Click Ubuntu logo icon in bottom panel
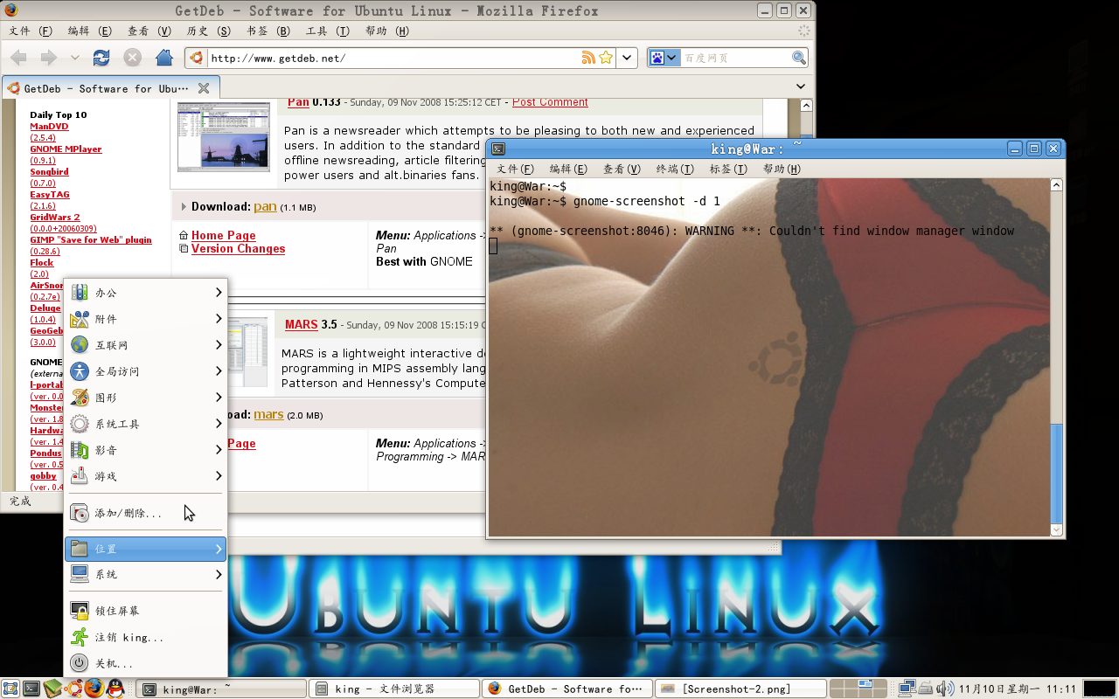 click(73, 689)
